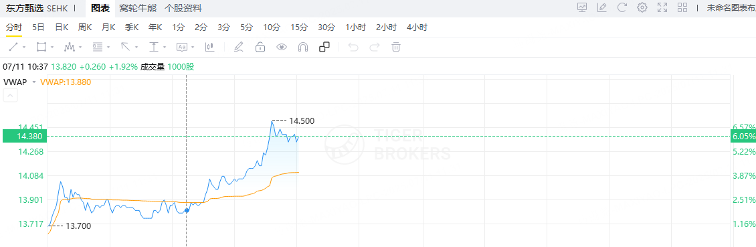Delete drawings with the trash icon
Viewport: 756px width, 247px height.
(x=396, y=47)
